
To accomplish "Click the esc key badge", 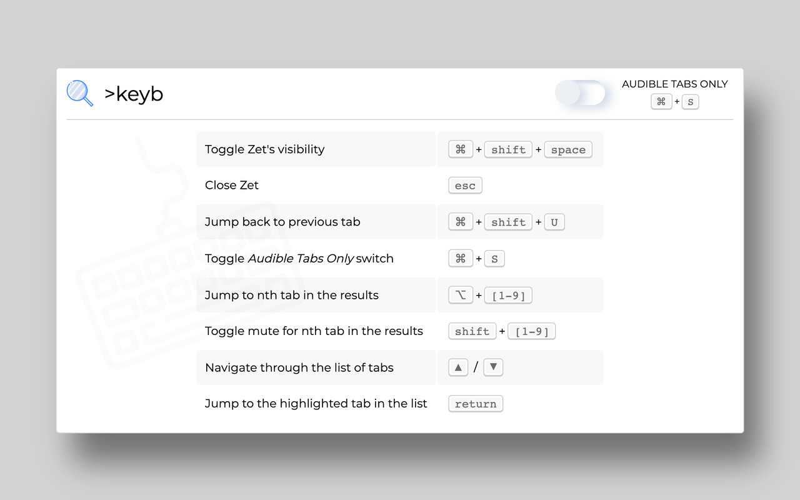I will 465,186.
